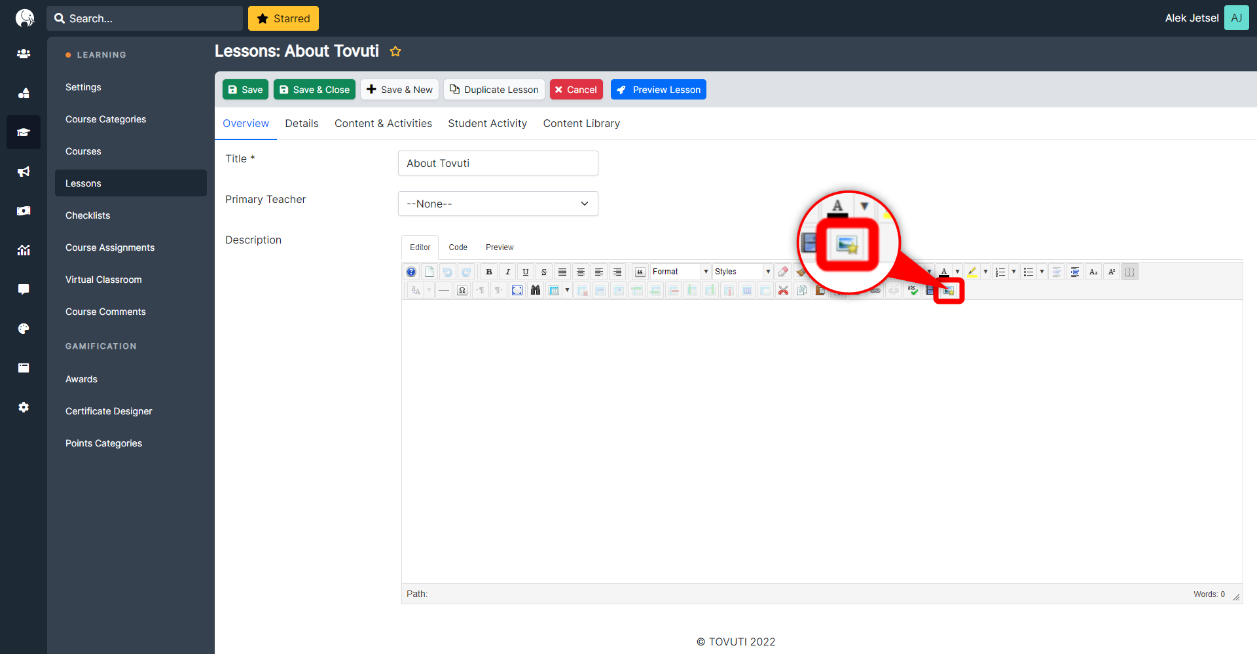Screen dimensions: 1257x654
Task: Click the Insert Image icon
Action: (x=949, y=291)
